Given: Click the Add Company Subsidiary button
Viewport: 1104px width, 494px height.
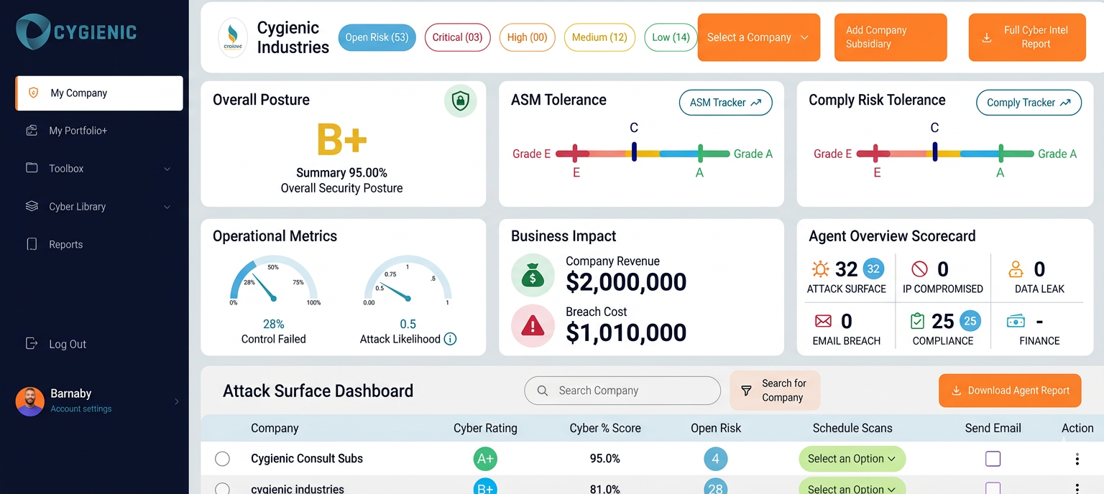Looking at the screenshot, I should (x=891, y=37).
